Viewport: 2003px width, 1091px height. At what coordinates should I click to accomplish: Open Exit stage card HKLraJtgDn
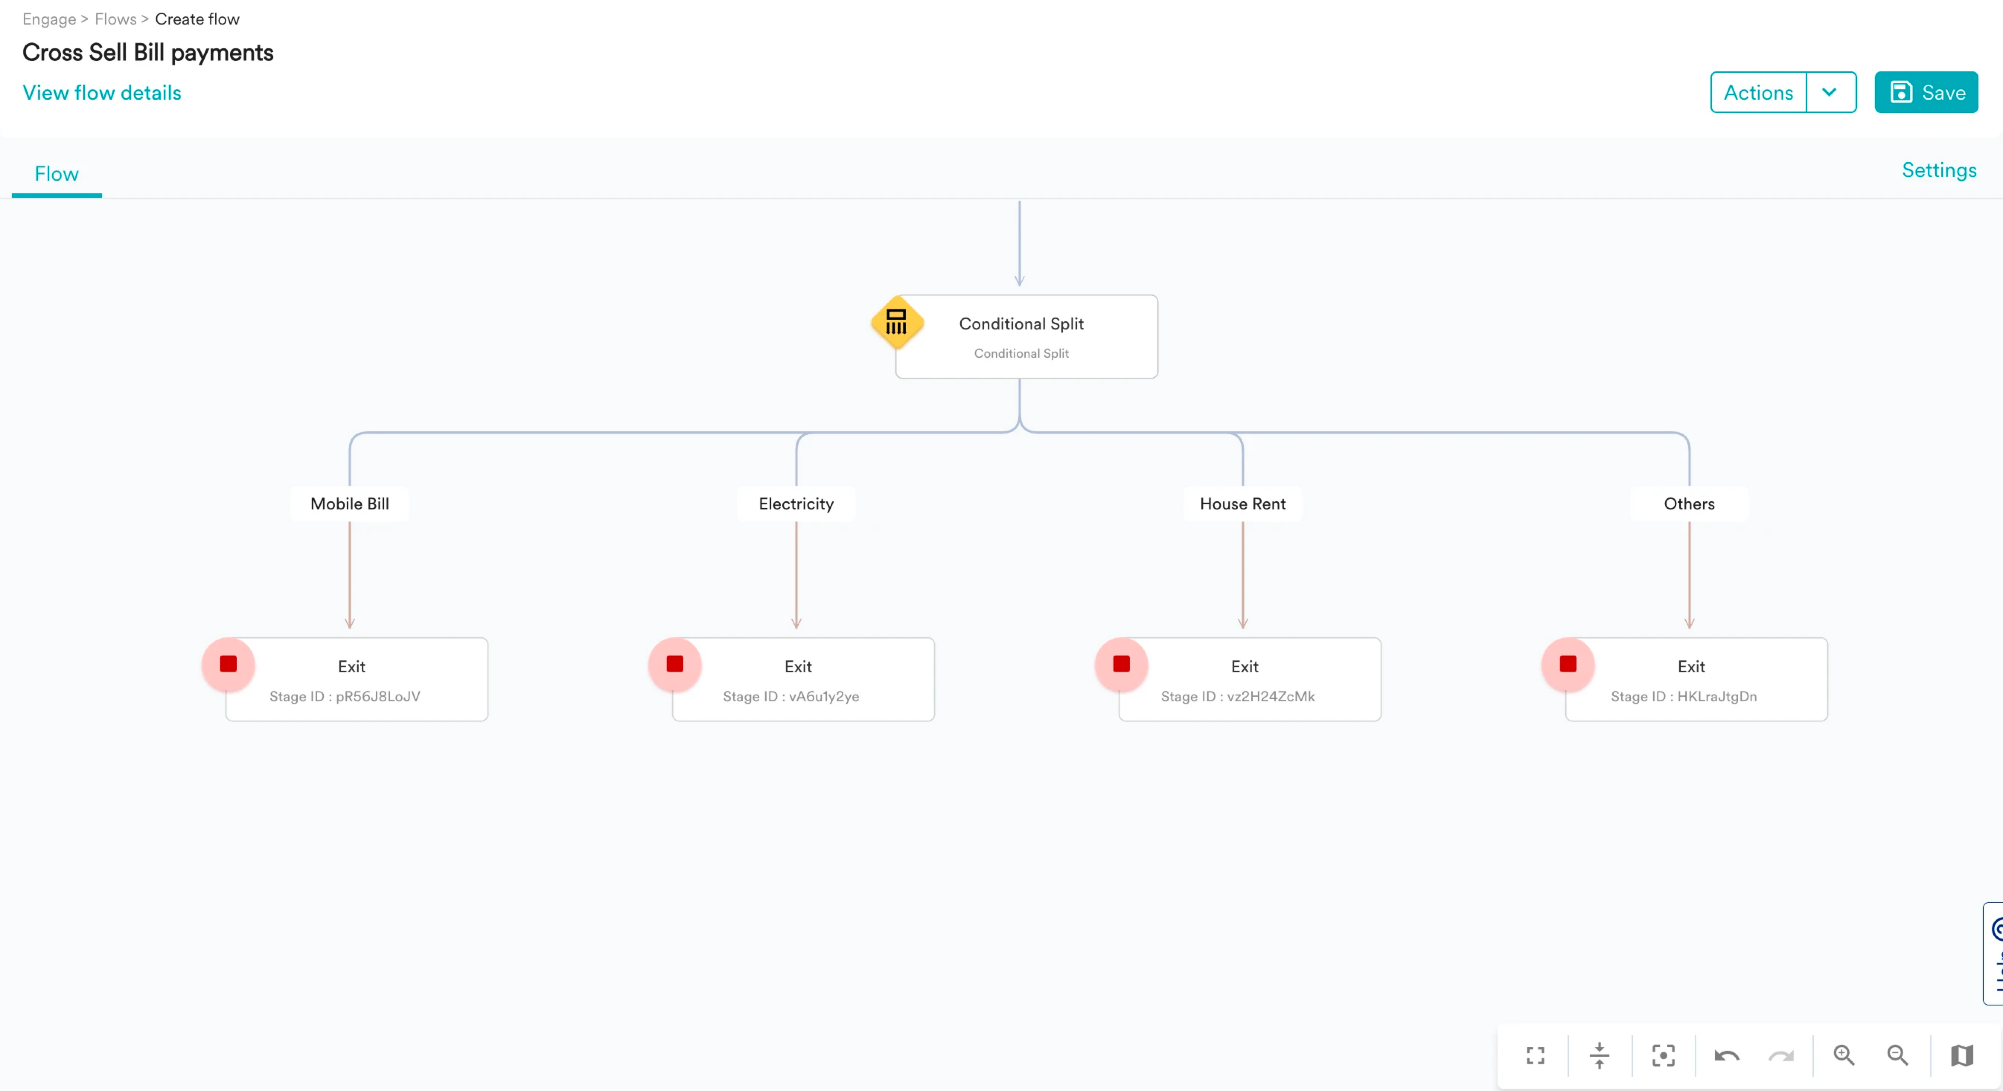tap(1697, 679)
